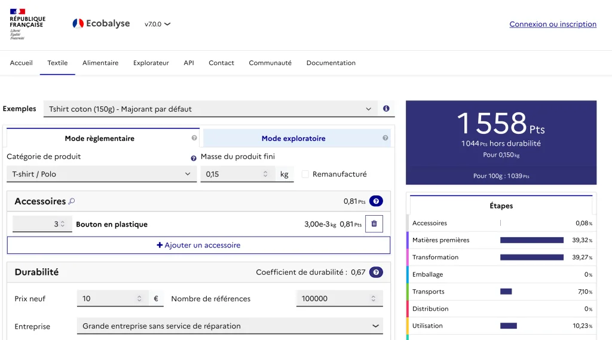This screenshot has width=612, height=340.
Task: Click the Prix neuf input field
Action: click(x=108, y=298)
